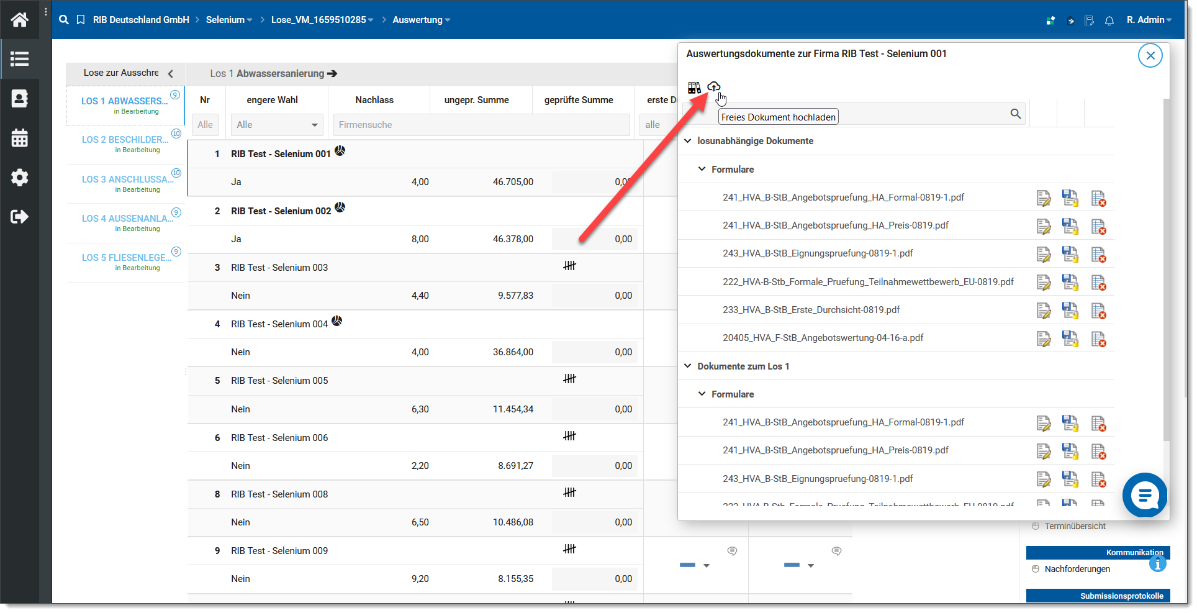This screenshot has width=1197, height=613.
Task: Click ungepr. Summe value 46.705,00
Action: [x=513, y=182]
